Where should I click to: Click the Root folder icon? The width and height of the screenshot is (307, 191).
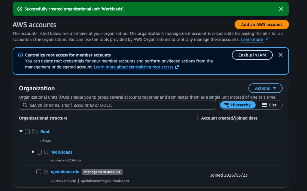[35, 132]
